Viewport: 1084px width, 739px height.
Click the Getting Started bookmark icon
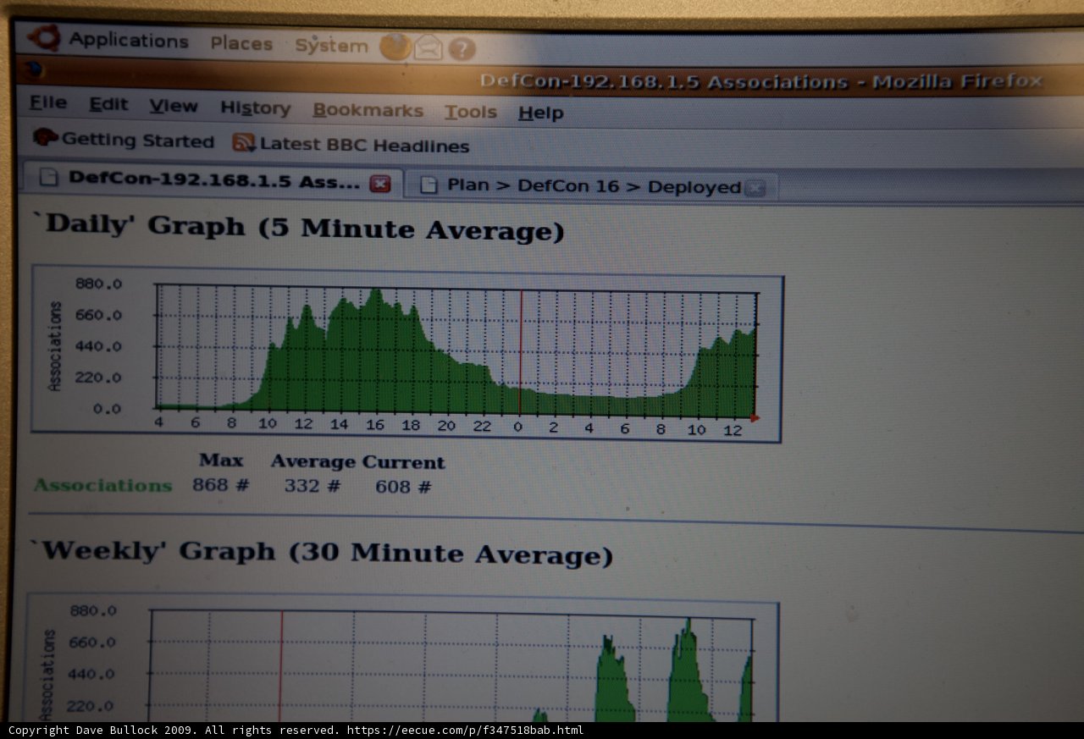pyautogui.click(x=45, y=137)
